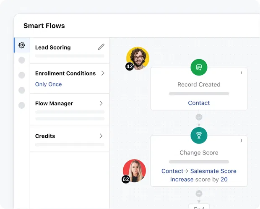This screenshot has width=260, height=209.
Task: Click the Contact link in Change Score card
Action: click(x=172, y=171)
